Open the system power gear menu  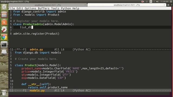[171, 2]
